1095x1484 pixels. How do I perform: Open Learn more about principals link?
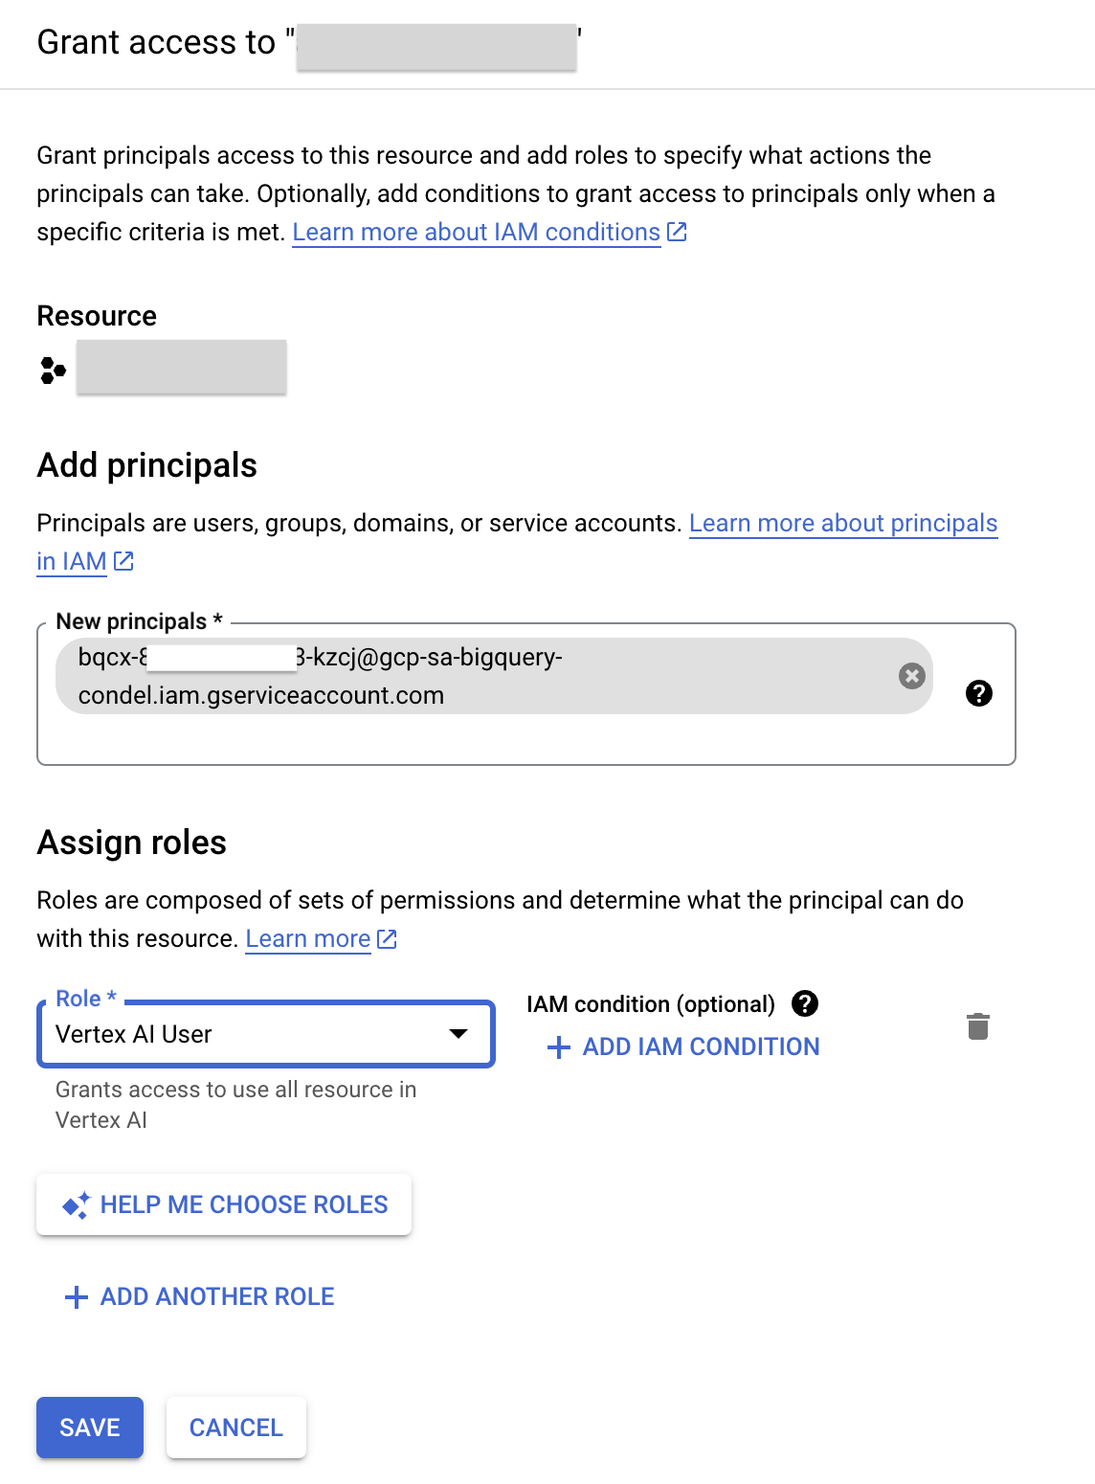pyautogui.click(x=842, y=524)
